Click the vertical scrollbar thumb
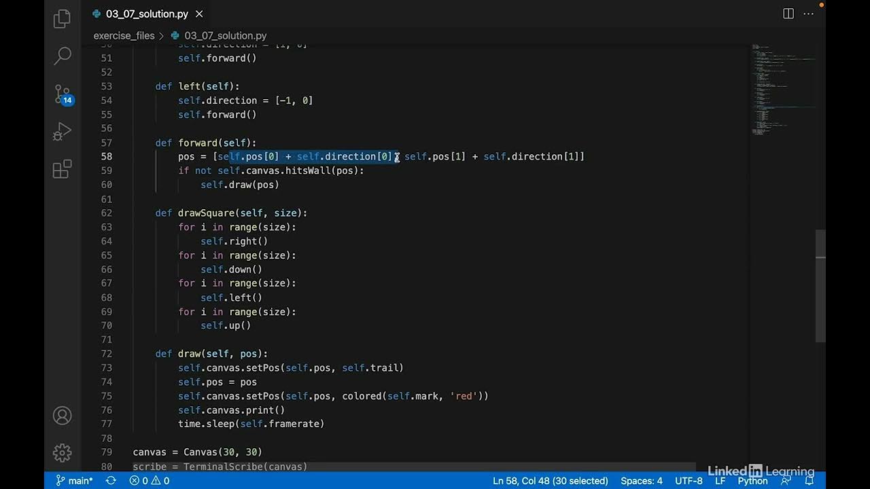Viewport: 870px width, 489px height. point(820,285)
